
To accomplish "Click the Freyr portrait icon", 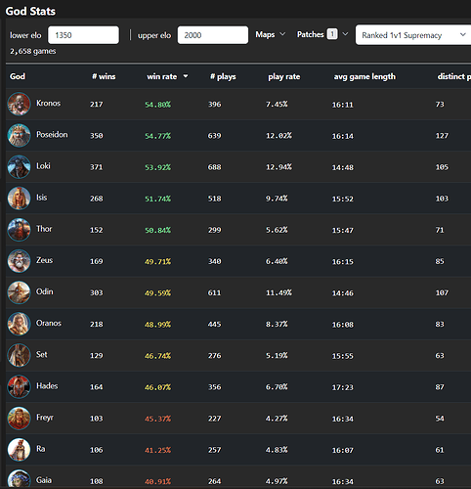I will 19,419.
